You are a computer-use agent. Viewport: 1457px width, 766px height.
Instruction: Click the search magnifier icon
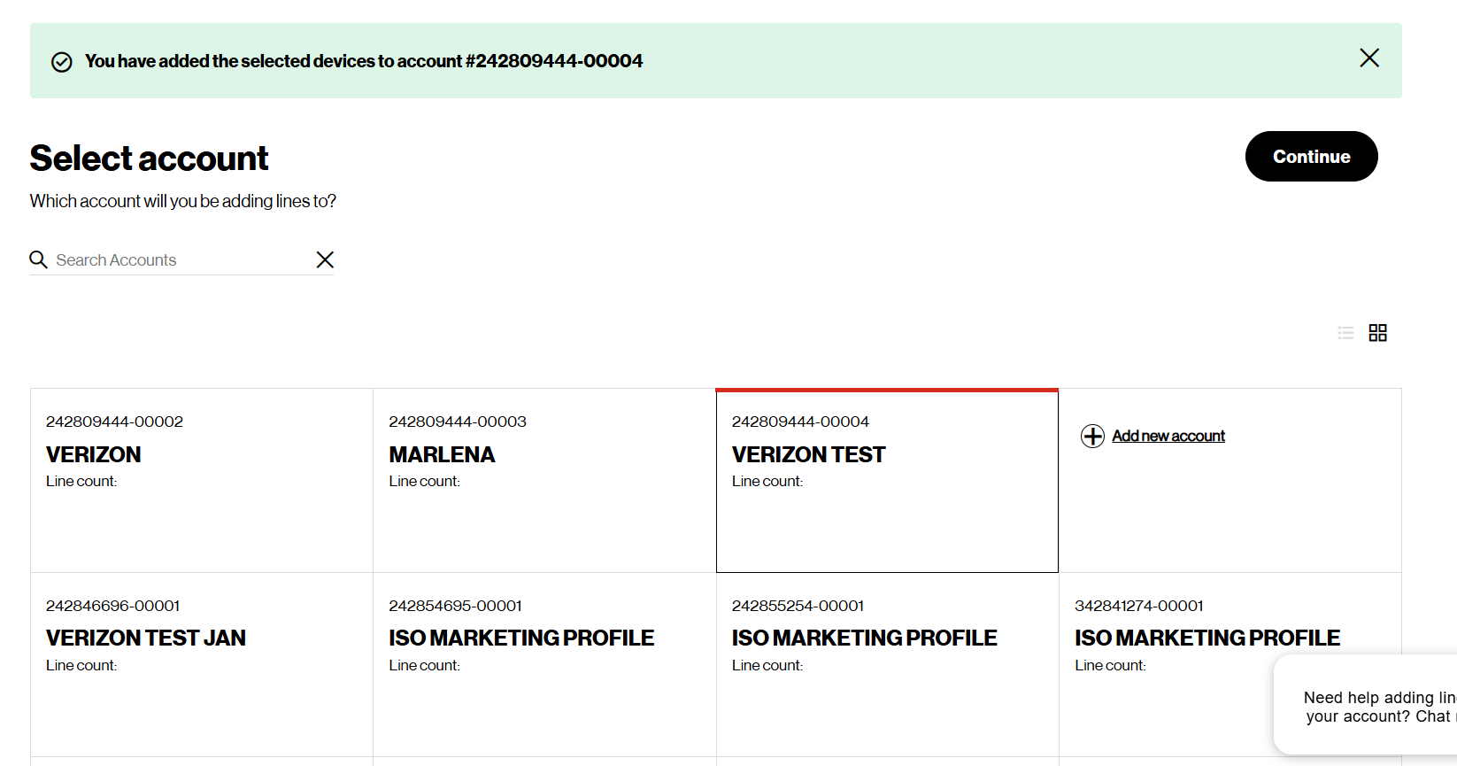click(x=38, y=259)
